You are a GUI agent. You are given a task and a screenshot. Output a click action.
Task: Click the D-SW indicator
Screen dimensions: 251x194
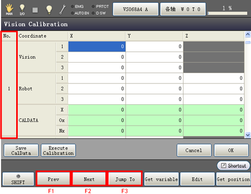point(99,13)
